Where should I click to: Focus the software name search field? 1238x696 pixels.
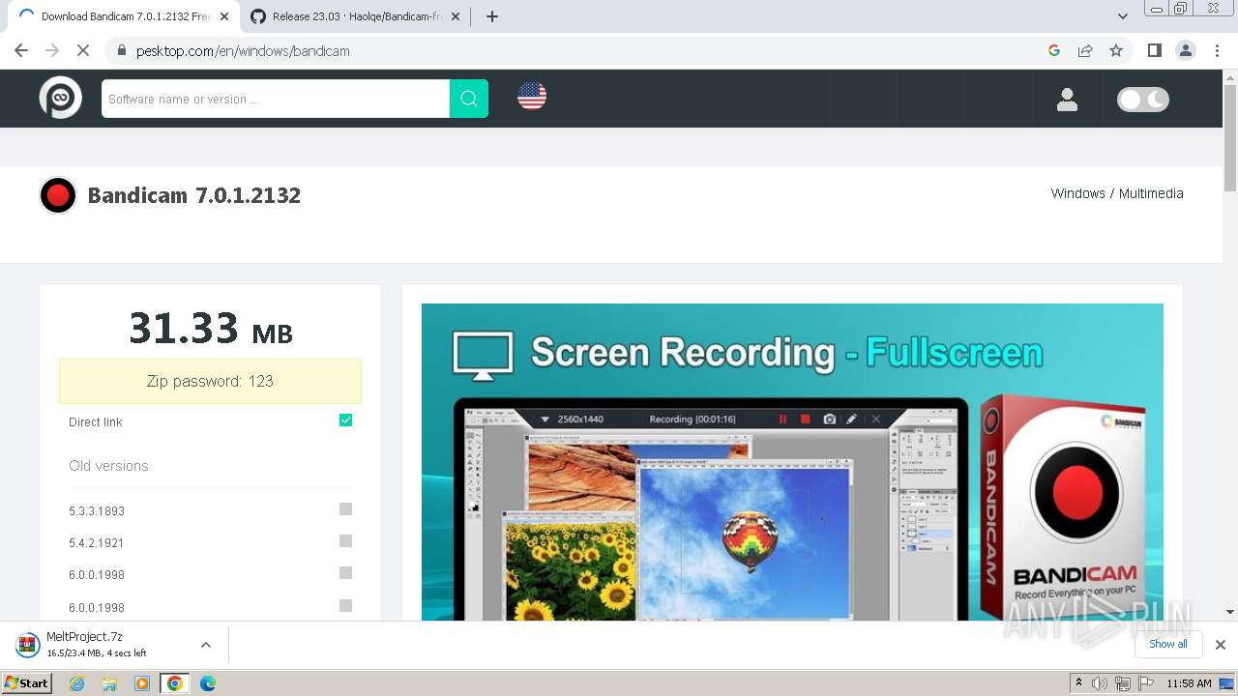point(276,99)
